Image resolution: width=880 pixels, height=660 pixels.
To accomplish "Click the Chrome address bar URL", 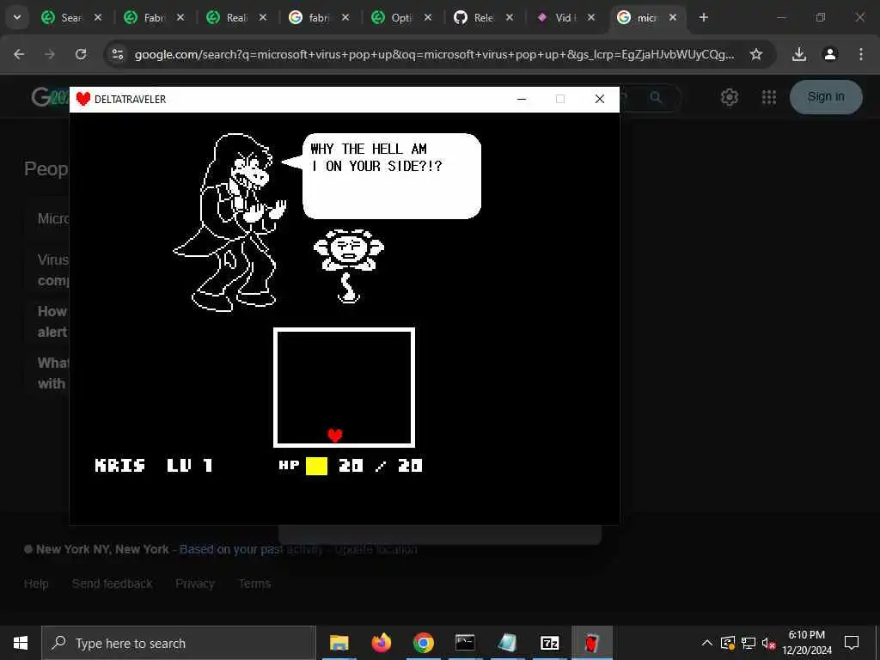I will point(434,54).
